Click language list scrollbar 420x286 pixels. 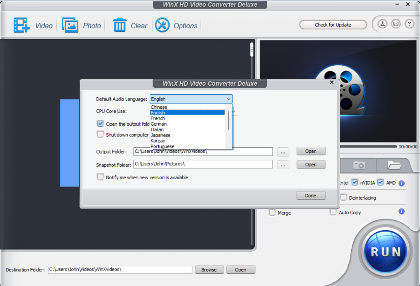(x=229, y=120)
